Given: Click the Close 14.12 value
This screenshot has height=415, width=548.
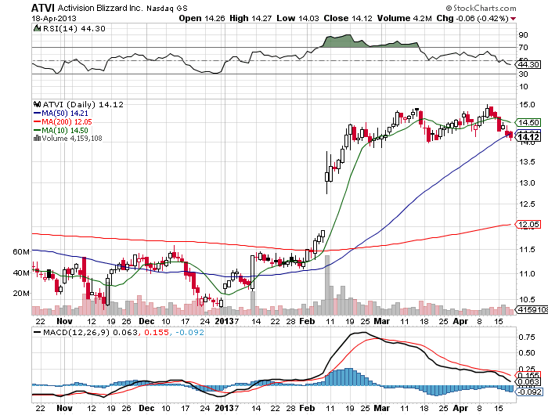Looking at the screenshot, I should click(x=348, y=18).
